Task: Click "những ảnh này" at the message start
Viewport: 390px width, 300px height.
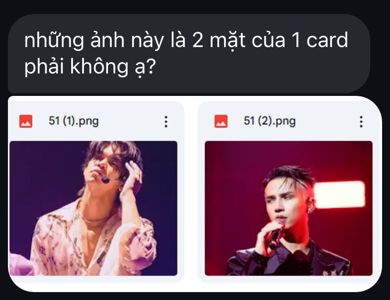Action: pyautogui.click(x=94, y=40)
